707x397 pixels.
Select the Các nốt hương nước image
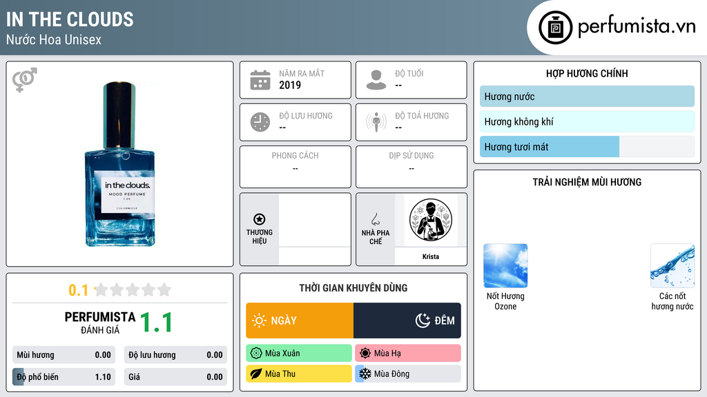tap(672, 265)
